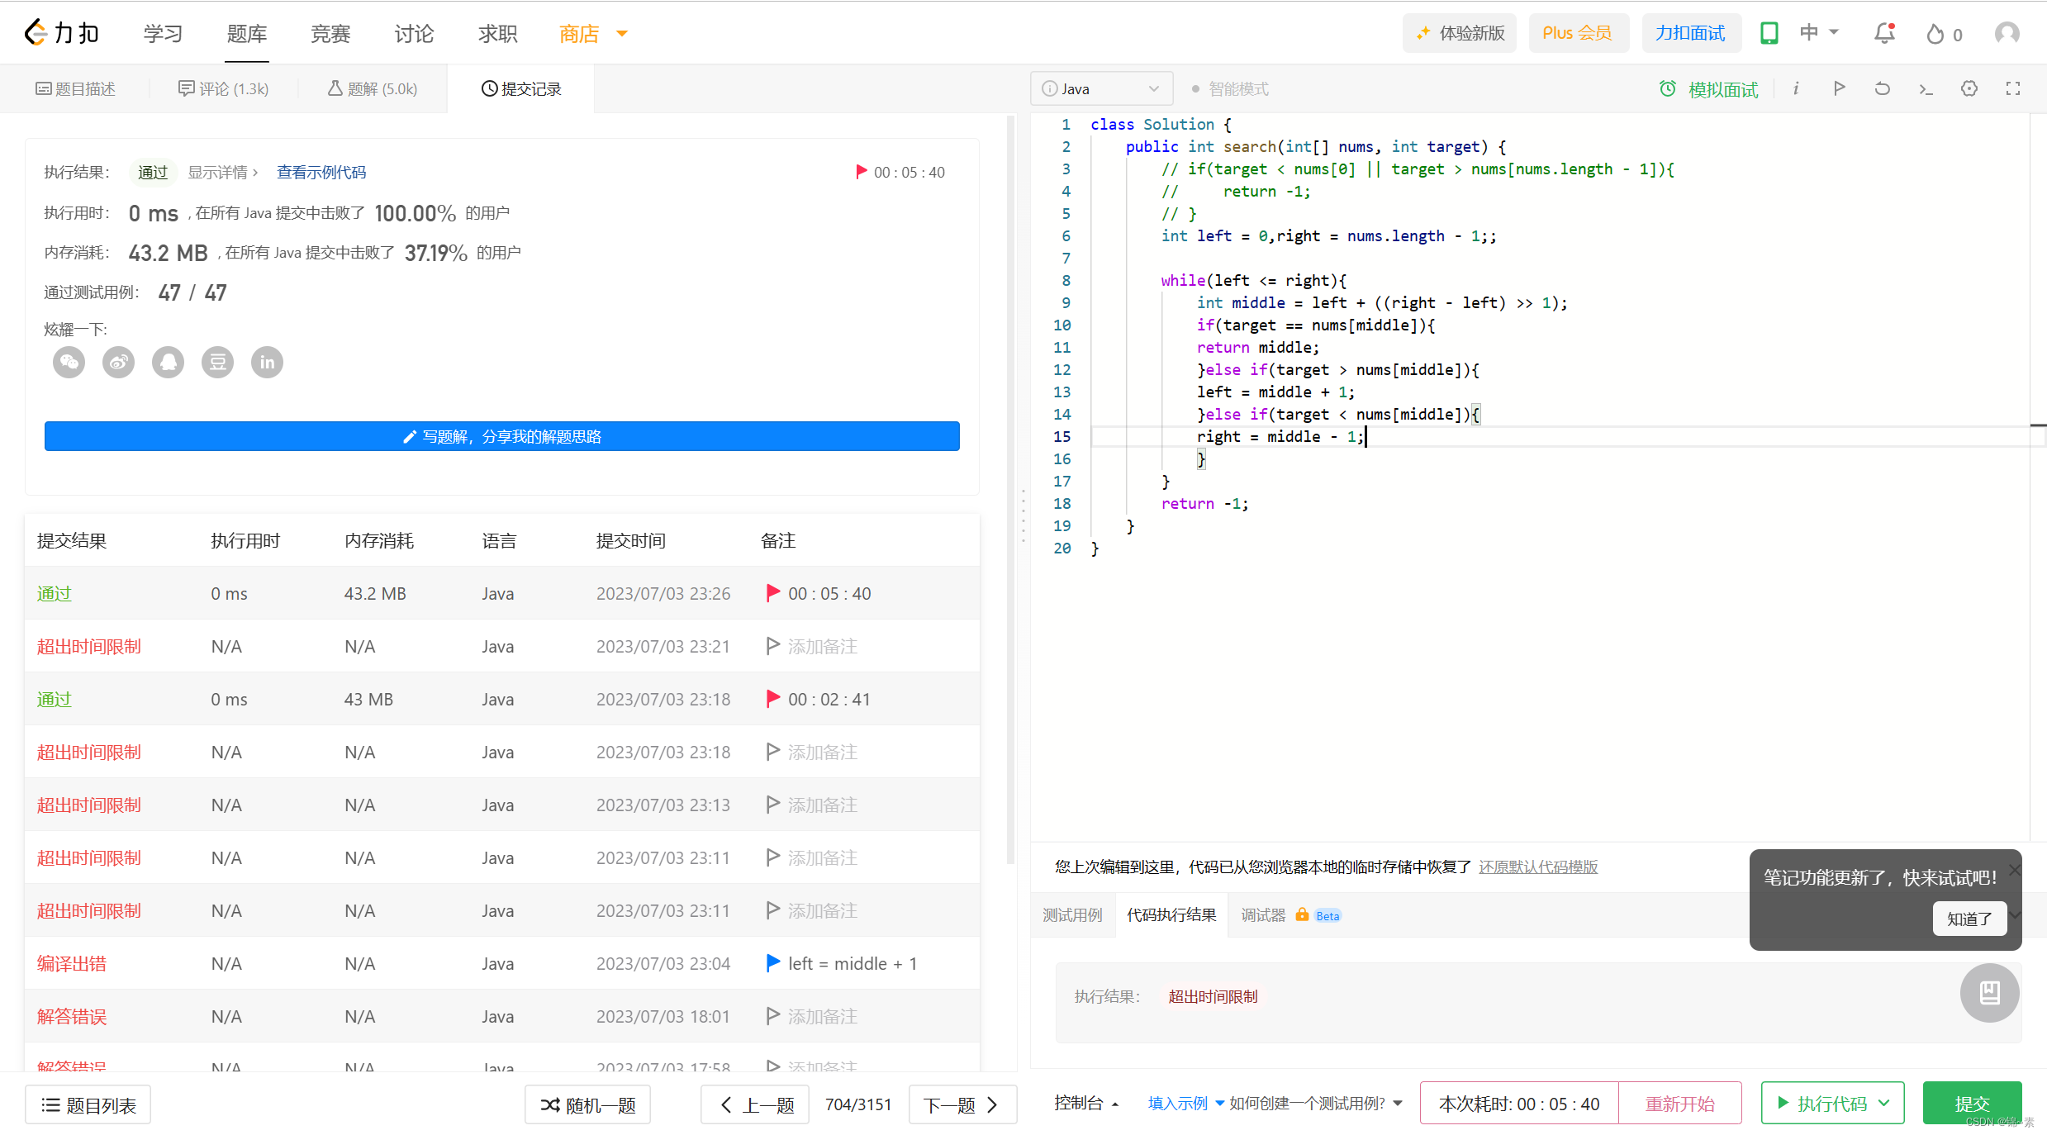Open the Java language dropdown
Image resolution: width=2047 pixels, height=1135 pixels.
pyautogui.click(x=1101, y=88)
